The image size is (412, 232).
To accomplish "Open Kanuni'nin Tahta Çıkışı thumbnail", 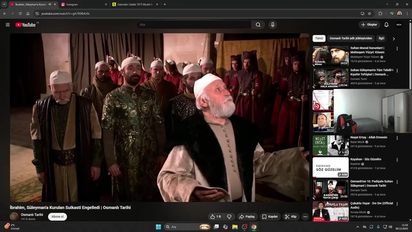I will (331, 189).
